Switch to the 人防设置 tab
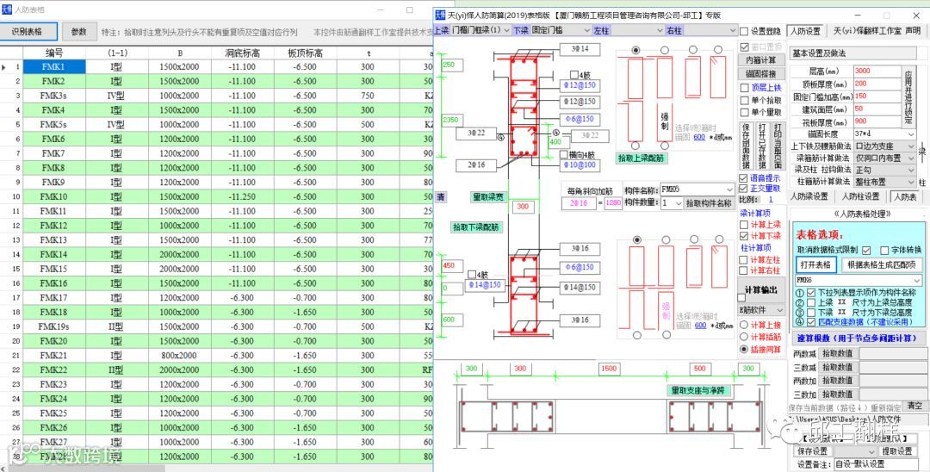This screenshot has width=930, height=472. click(x=805, y=31)
